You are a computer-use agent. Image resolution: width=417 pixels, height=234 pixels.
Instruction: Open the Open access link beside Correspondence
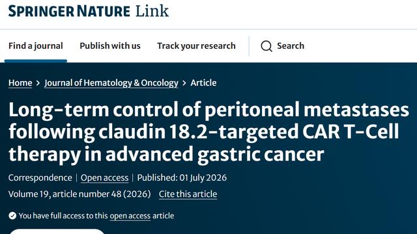(104, 177)
